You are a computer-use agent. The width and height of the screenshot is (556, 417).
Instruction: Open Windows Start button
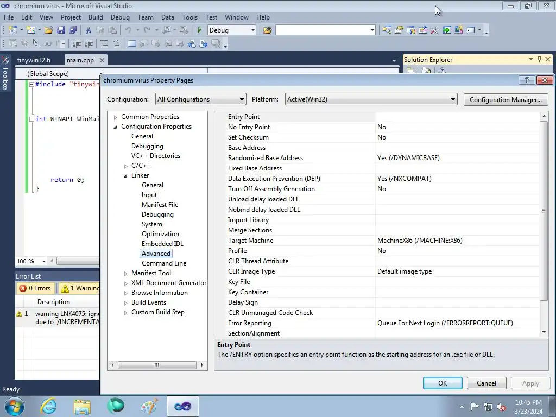point(14,406)
